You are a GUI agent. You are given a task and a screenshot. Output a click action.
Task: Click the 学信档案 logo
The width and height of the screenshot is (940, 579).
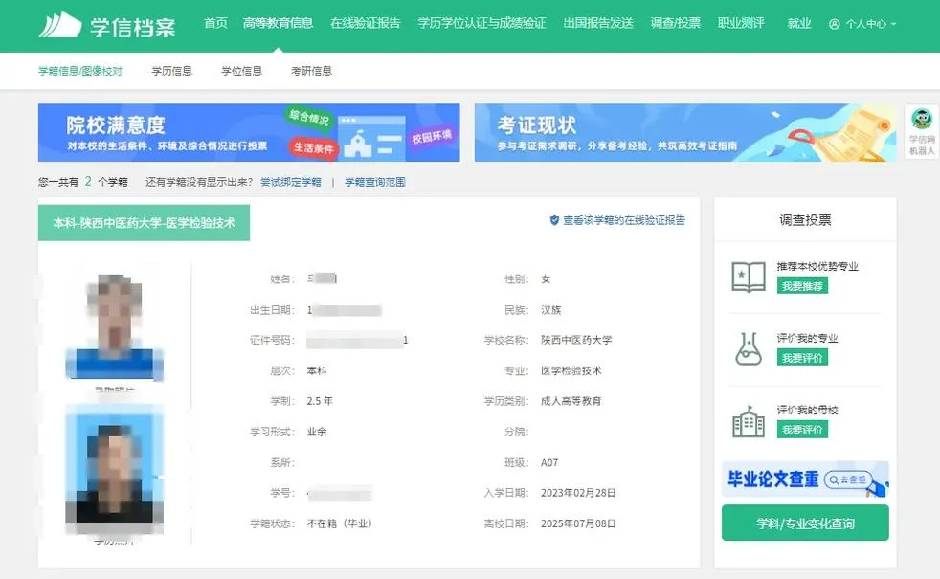(107, 25)
